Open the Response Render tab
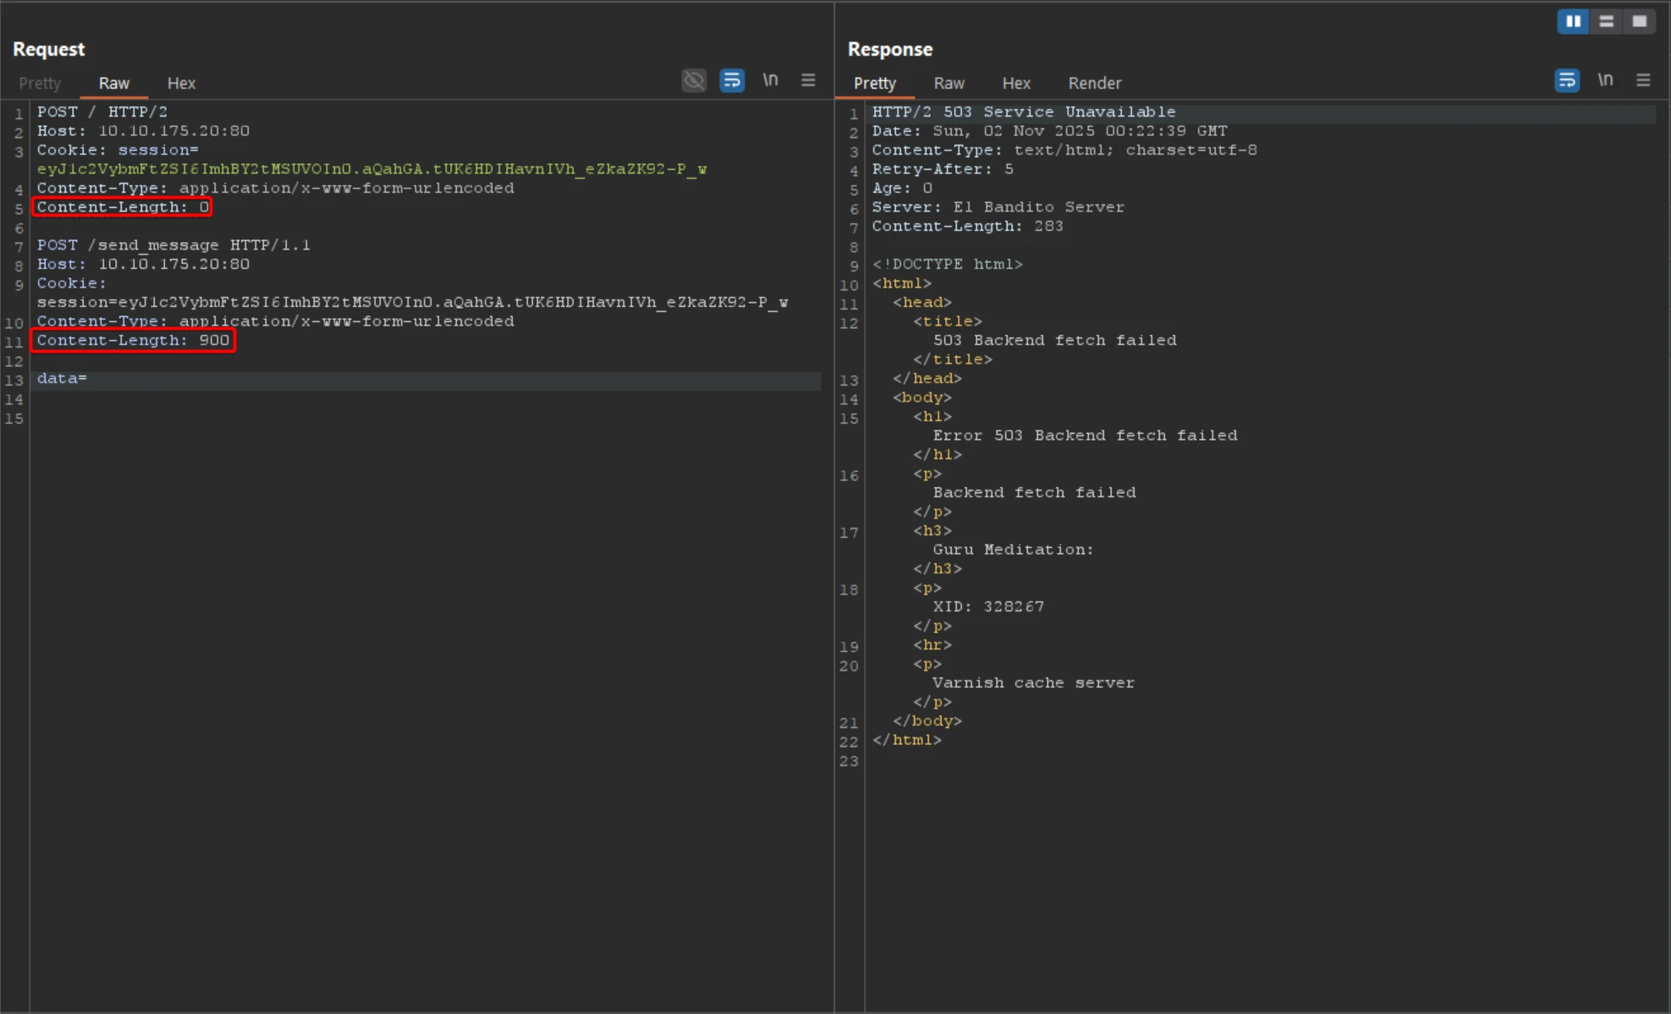The width and height of the screenshot is (1671, 1014). click(1094, 83)
